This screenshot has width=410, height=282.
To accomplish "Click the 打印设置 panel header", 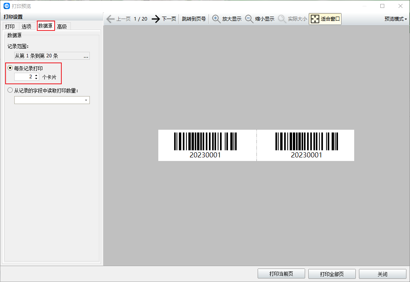I will (x=13, y=17).
